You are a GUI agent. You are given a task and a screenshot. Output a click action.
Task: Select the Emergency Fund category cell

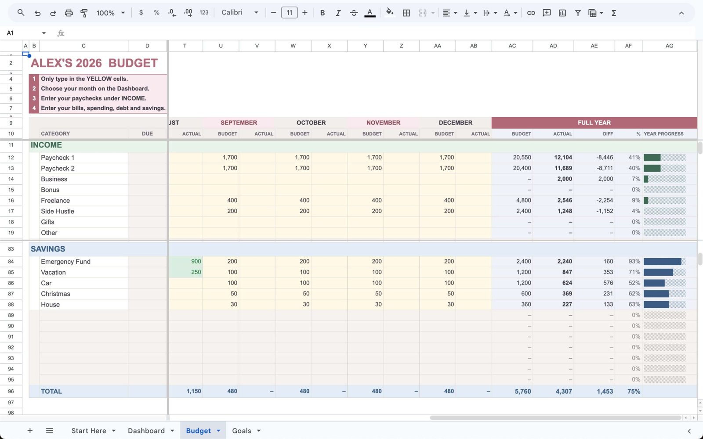[x=83, y=262]
